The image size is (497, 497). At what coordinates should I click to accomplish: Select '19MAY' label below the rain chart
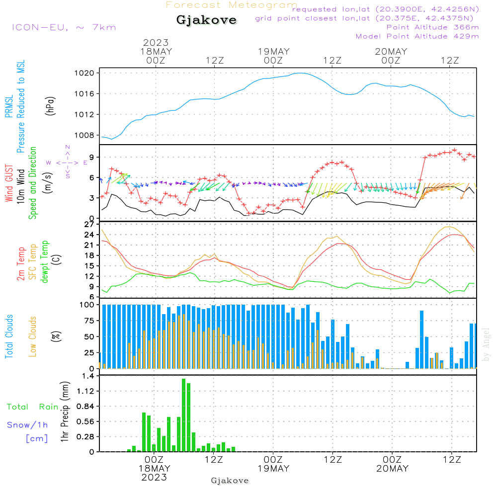tap(273, 469)
